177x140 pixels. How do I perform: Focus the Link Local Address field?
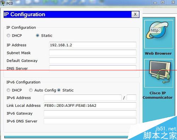[x=90, y=105]
